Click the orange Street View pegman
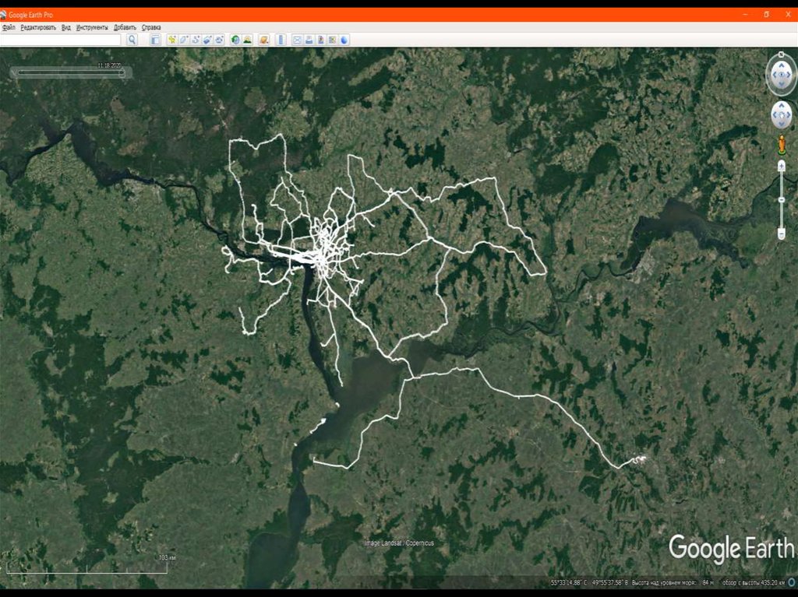This screenshot has height=597, width=798. [782, 145]
